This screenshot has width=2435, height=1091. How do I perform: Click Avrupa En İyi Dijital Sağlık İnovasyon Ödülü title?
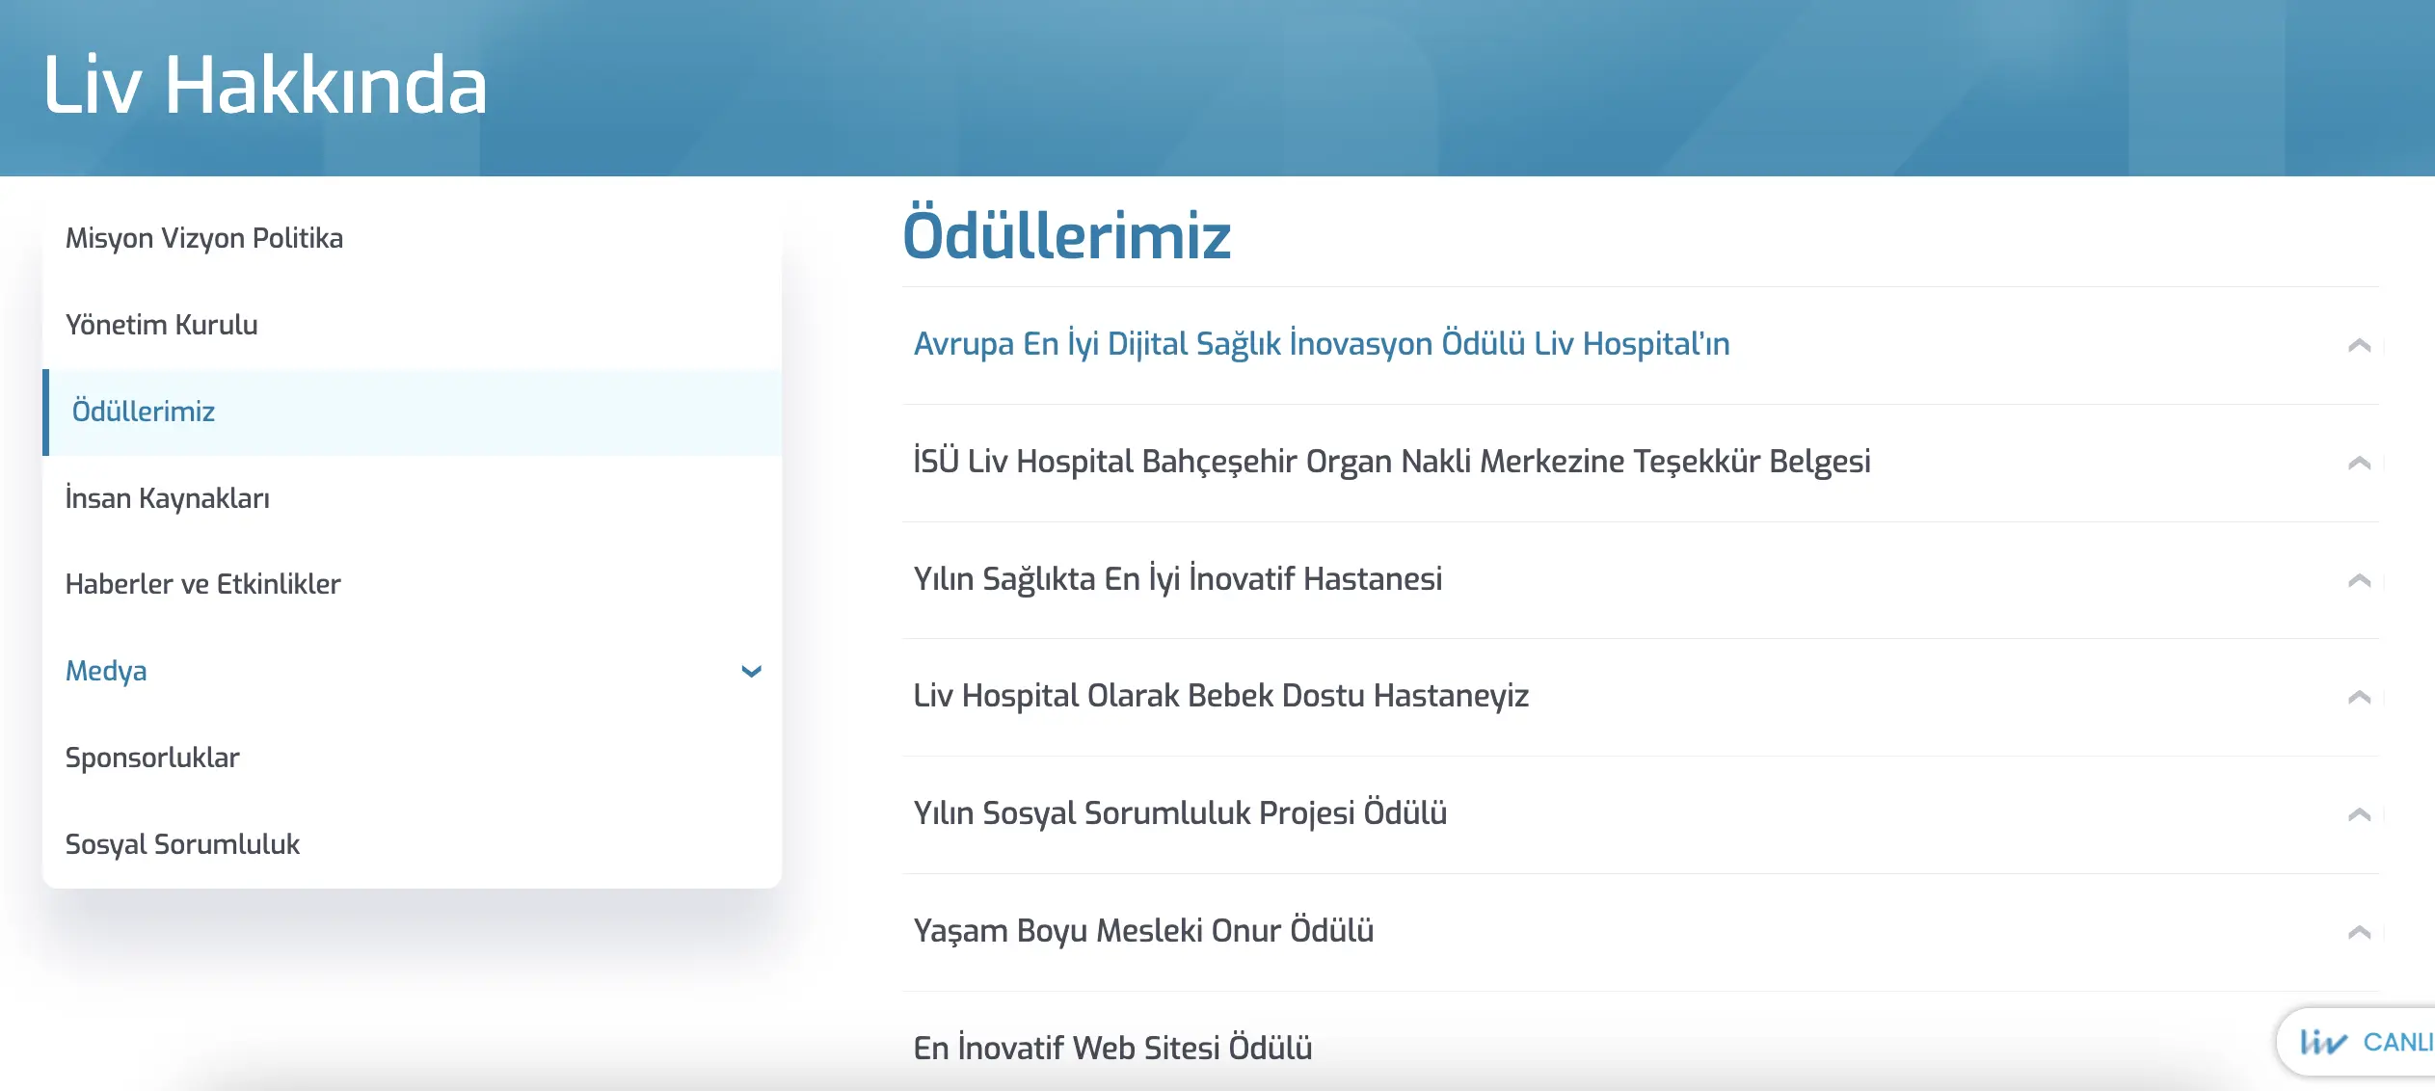click(x=1322, y=344)
